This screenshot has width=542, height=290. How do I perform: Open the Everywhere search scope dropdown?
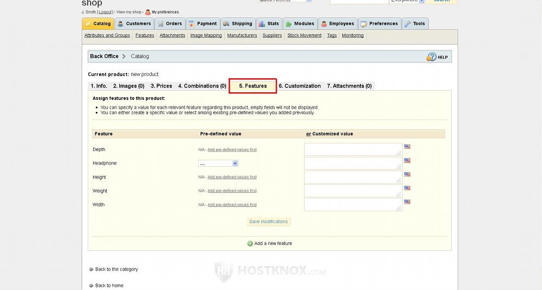pos(422,1)
